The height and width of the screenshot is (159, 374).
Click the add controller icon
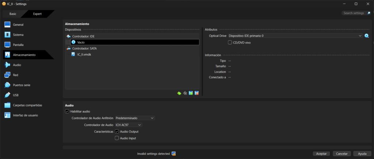tap(179, 93)
